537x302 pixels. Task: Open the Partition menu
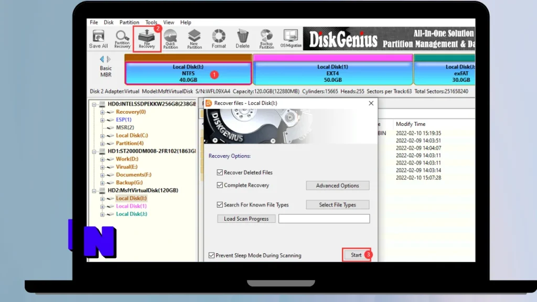(129, 22)
